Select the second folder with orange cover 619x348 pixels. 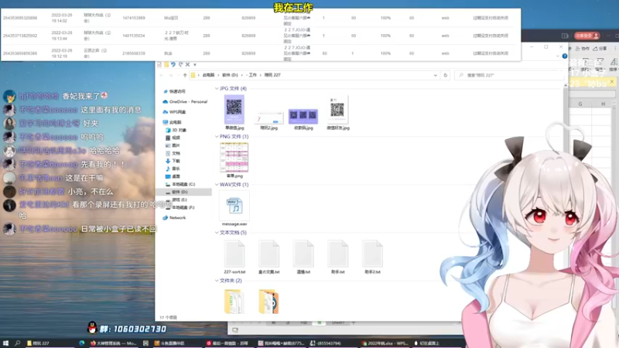click(x=268, y=302)
